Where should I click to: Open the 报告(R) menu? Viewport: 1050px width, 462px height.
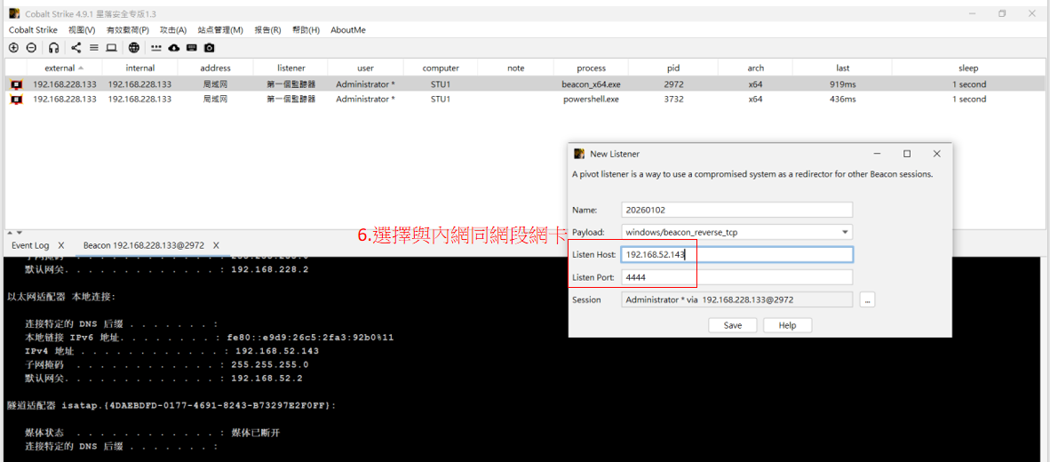tap(268, 30)
